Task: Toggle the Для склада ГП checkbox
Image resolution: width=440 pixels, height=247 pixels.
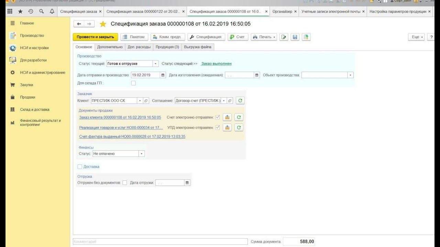Action: point(133,83)
